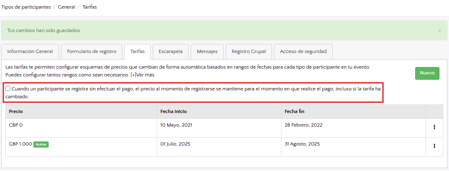Click the Precio column header
Viewport: 449px width, 171px height.
point(16,111)
